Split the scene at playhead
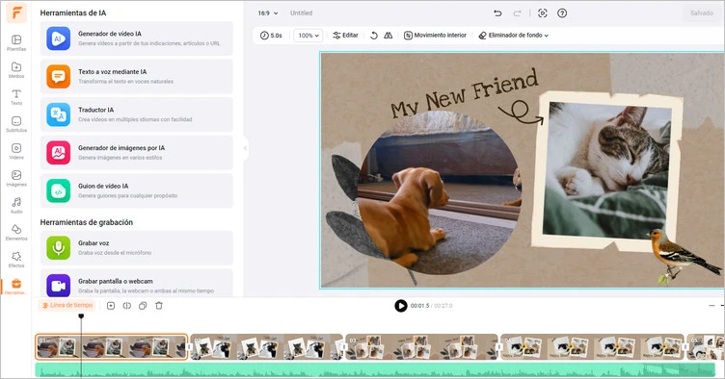 pyautogui.click(x=126, y=306)
